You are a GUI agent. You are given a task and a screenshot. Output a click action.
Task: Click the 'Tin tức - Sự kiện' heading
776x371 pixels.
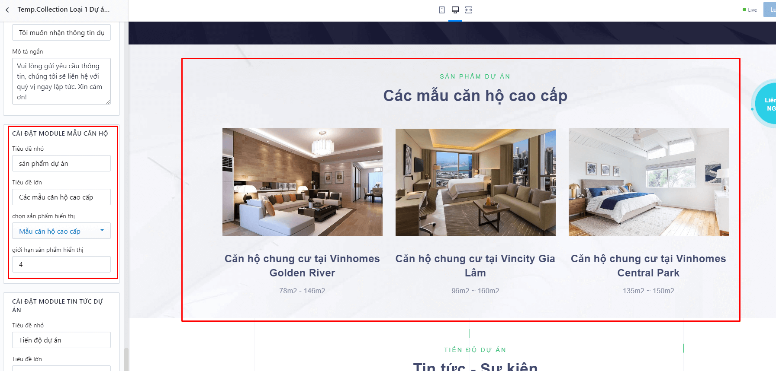click(x=475, y=367)
